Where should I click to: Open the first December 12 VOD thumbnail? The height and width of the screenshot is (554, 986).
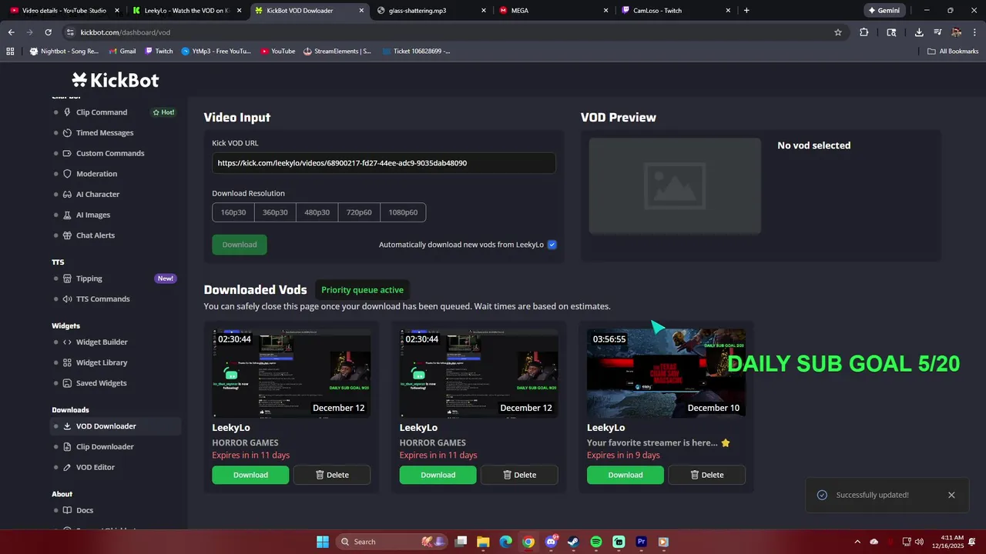[x=291, y=374]
